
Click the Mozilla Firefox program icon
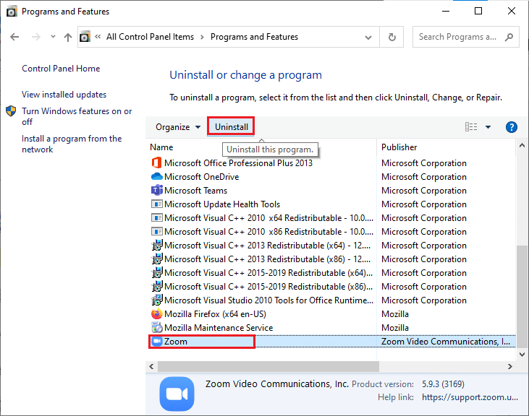coord(156,314)
